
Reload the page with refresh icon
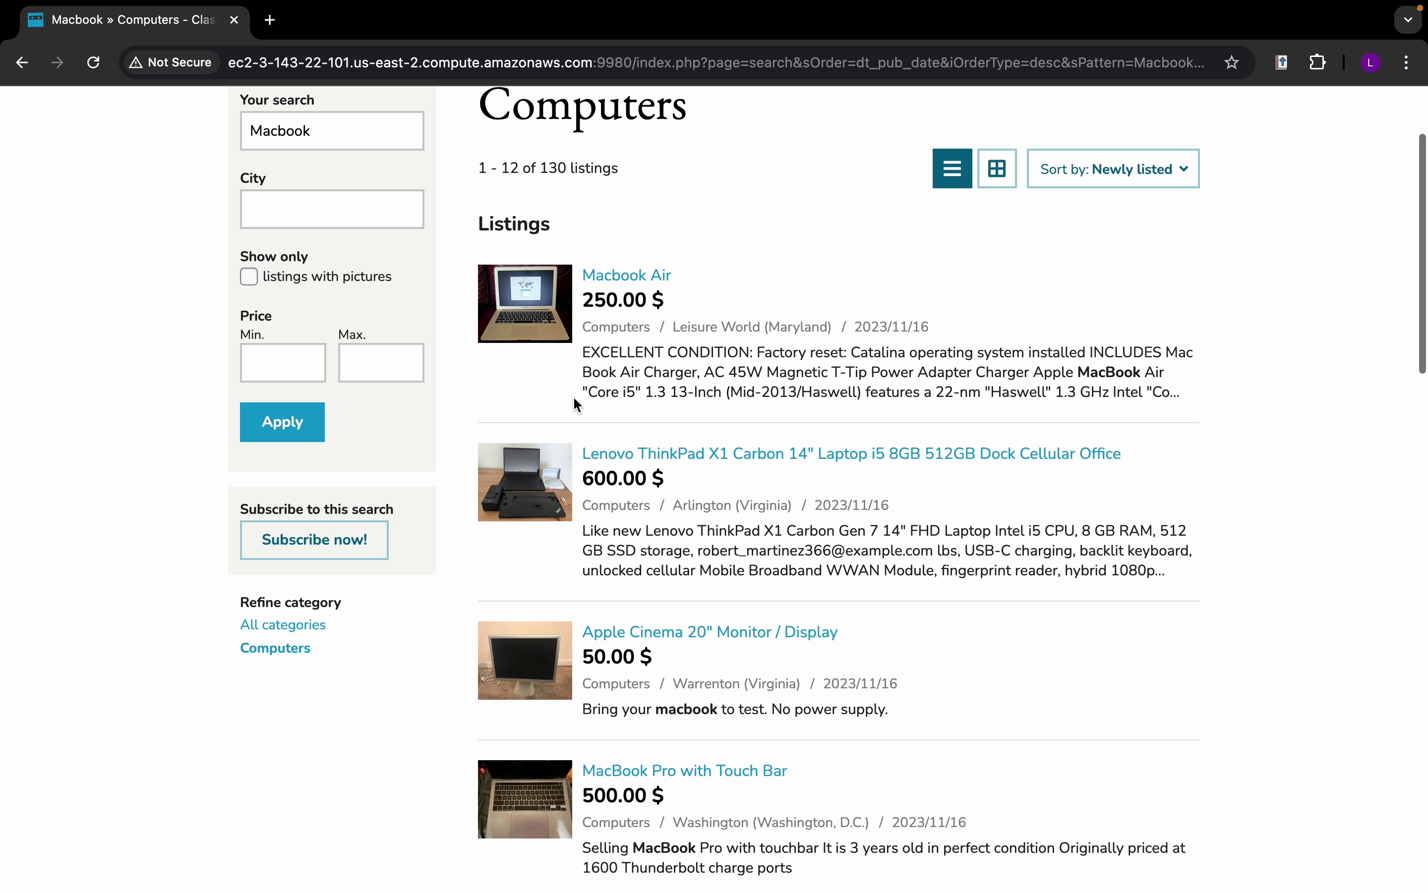[93, 62]
